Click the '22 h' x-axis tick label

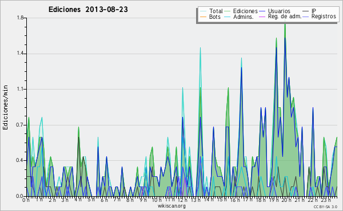click(312, 200)
